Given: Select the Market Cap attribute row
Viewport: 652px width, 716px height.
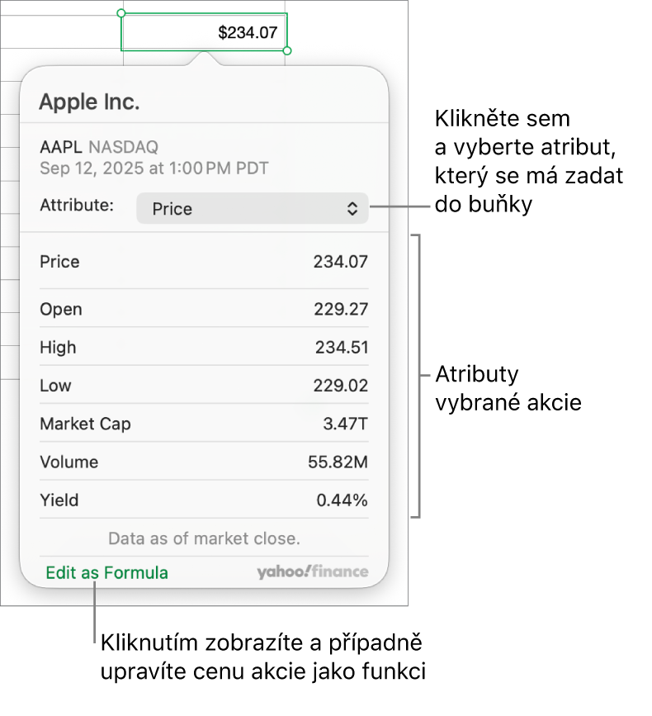Looking at the screenshot, I should (x=204, y=424).
